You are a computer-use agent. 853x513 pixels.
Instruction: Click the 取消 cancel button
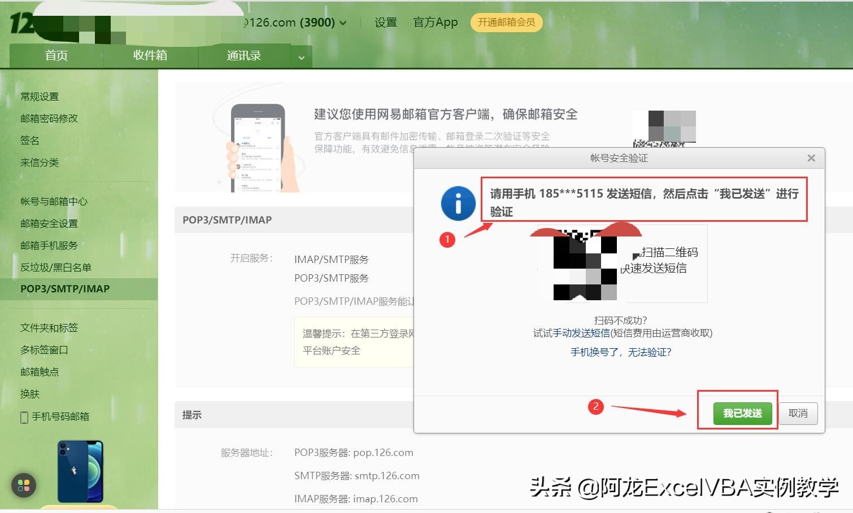[798, 413]
